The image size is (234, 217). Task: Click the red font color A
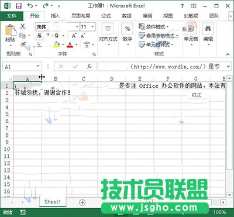click(x=70, y=44)
